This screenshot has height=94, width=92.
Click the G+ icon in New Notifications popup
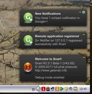click(28, 18)
